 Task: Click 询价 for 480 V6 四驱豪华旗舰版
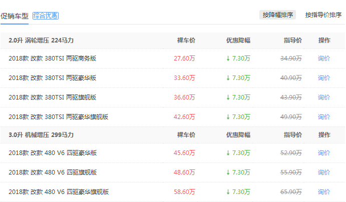pos(324,192)
